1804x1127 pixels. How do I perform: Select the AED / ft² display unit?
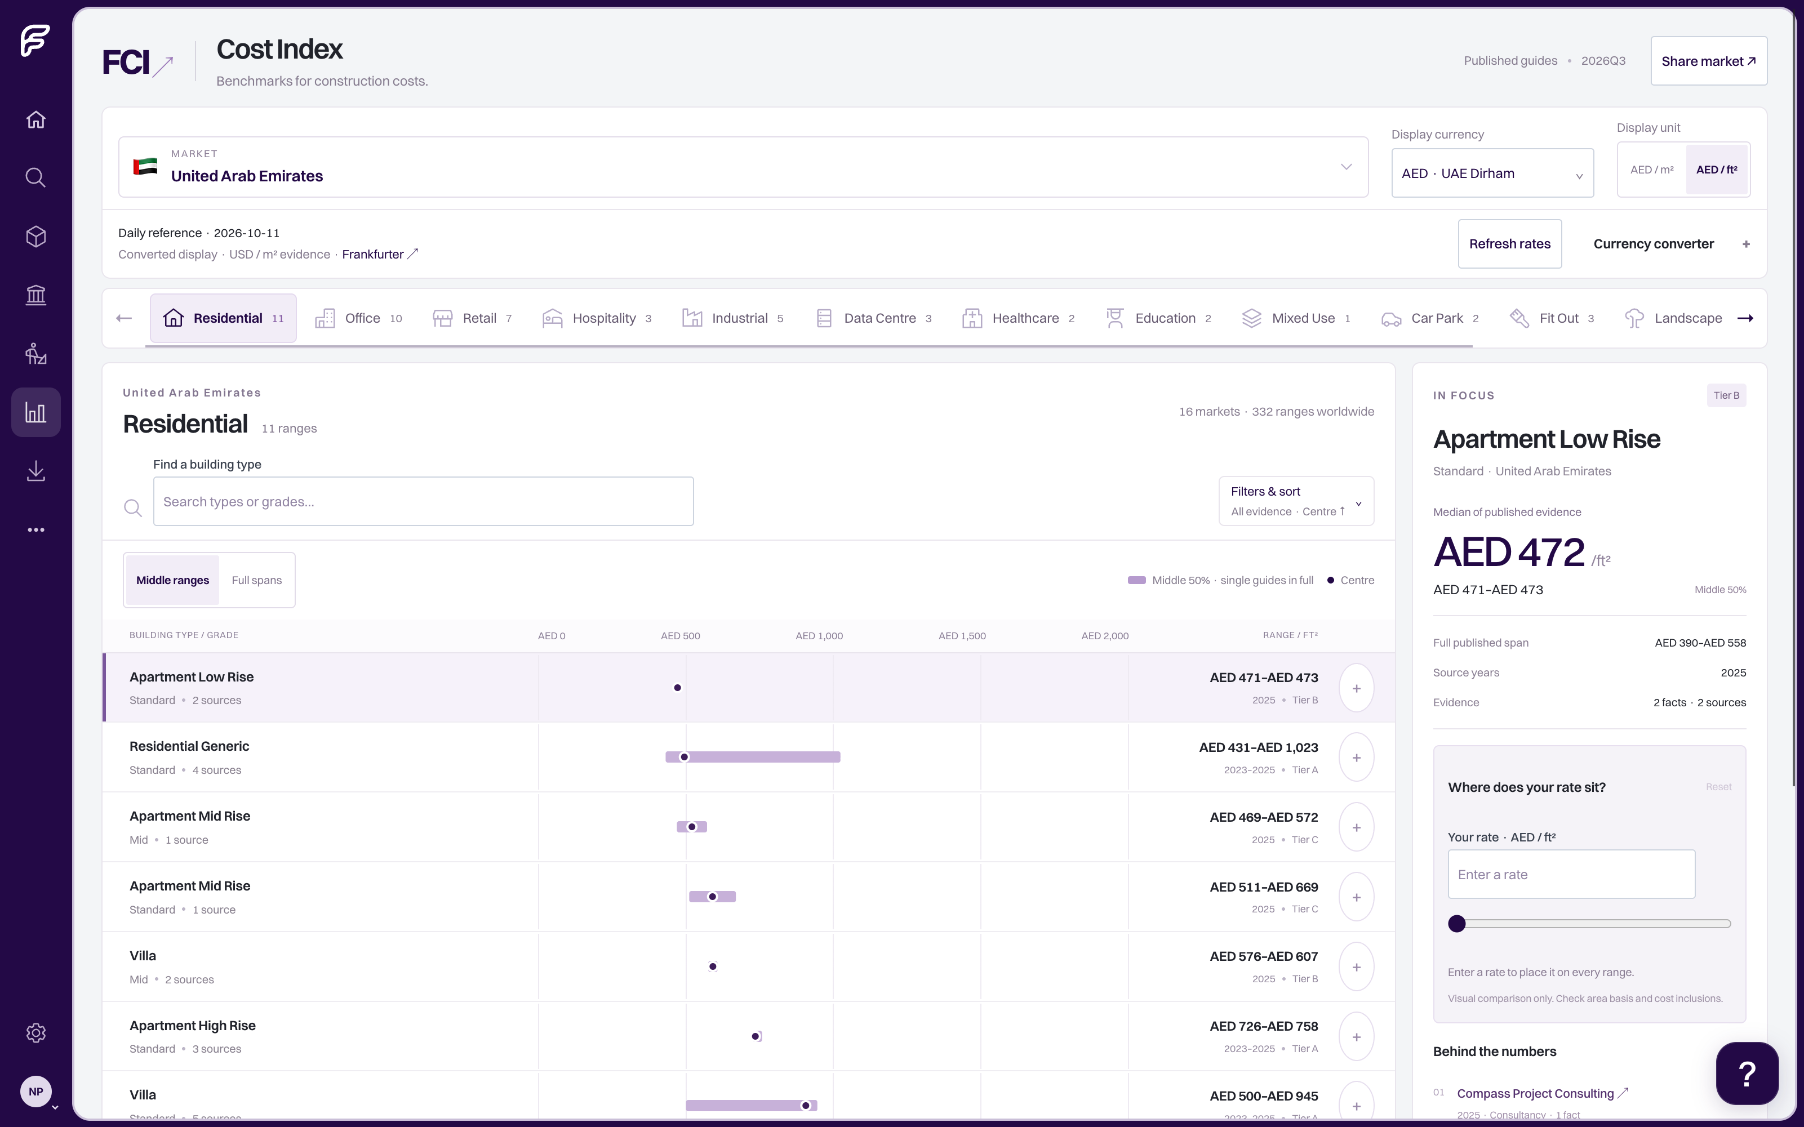[x=1716, y=170]
